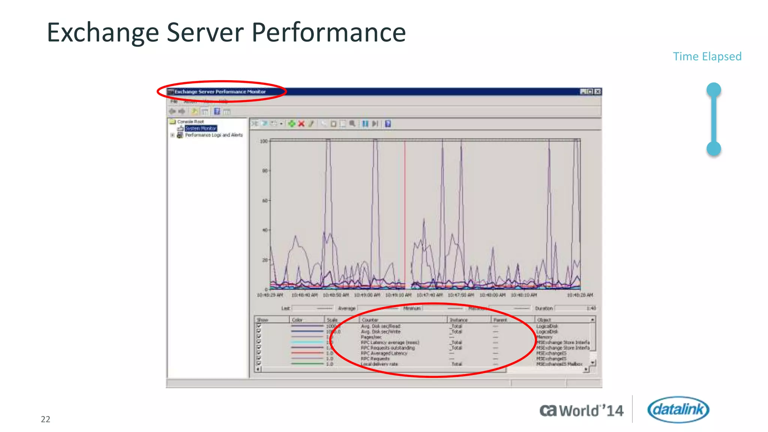The image size is (768, 432).
Task: Toggle Show/Hide Console Tree icon
Action: (x=205, y=112)
